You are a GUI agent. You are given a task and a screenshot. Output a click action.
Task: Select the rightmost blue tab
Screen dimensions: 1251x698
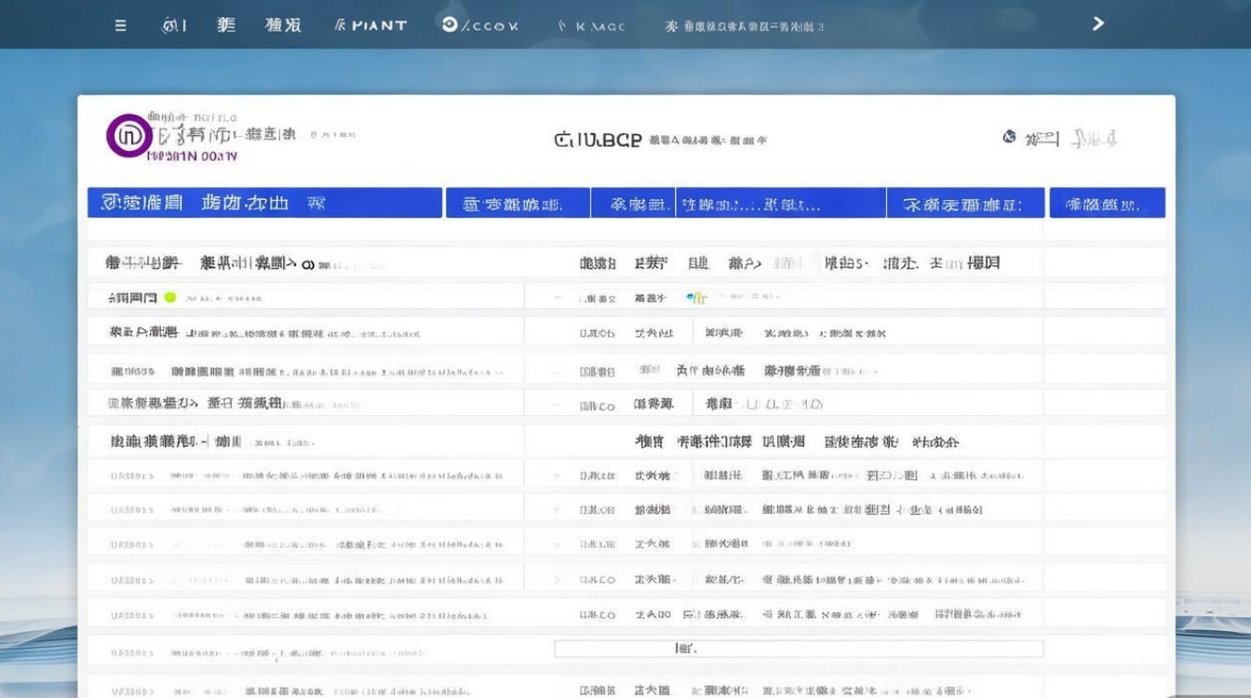[x=1107, y=204]
